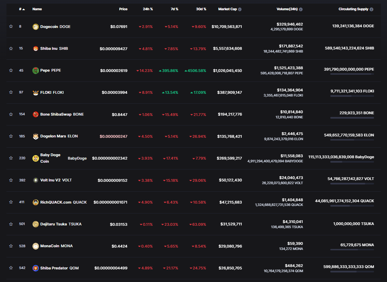Click the FLOKI coin logo
387x282 pixels.
pyautogui.click(x=36, y=93)
